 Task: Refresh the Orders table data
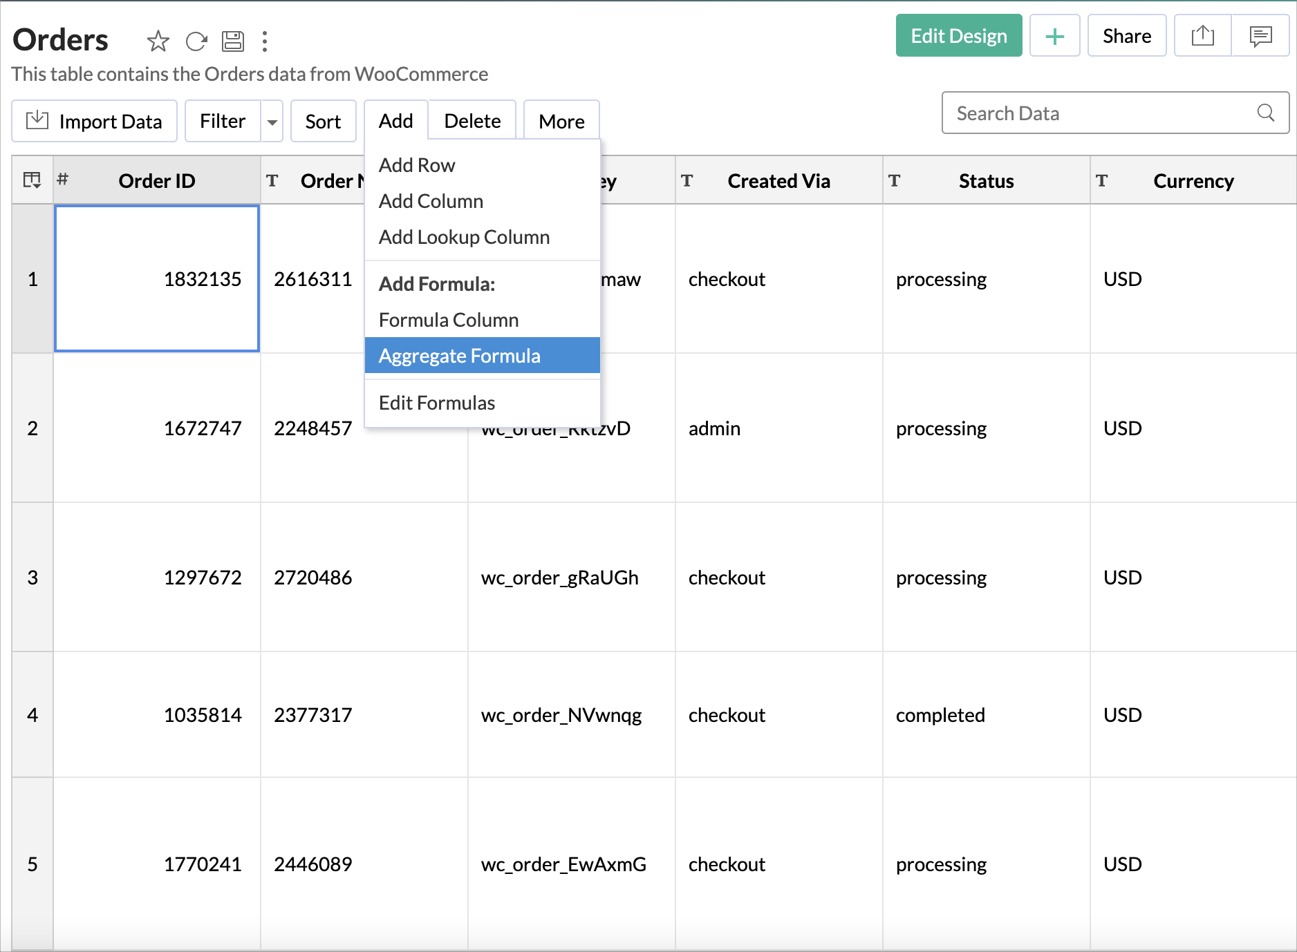pyautogui.click(x=196, y=41)
